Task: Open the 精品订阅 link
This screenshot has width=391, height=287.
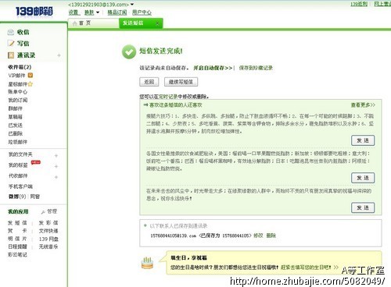Action: (117, 12)
